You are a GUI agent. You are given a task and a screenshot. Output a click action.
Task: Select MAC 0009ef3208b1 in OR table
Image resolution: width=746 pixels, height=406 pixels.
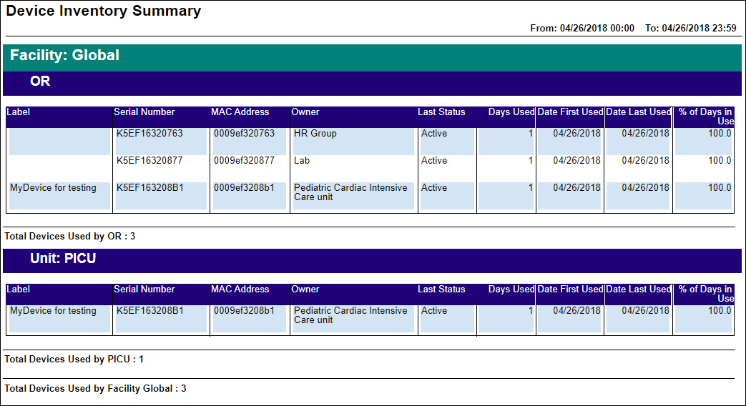point(244,188)
